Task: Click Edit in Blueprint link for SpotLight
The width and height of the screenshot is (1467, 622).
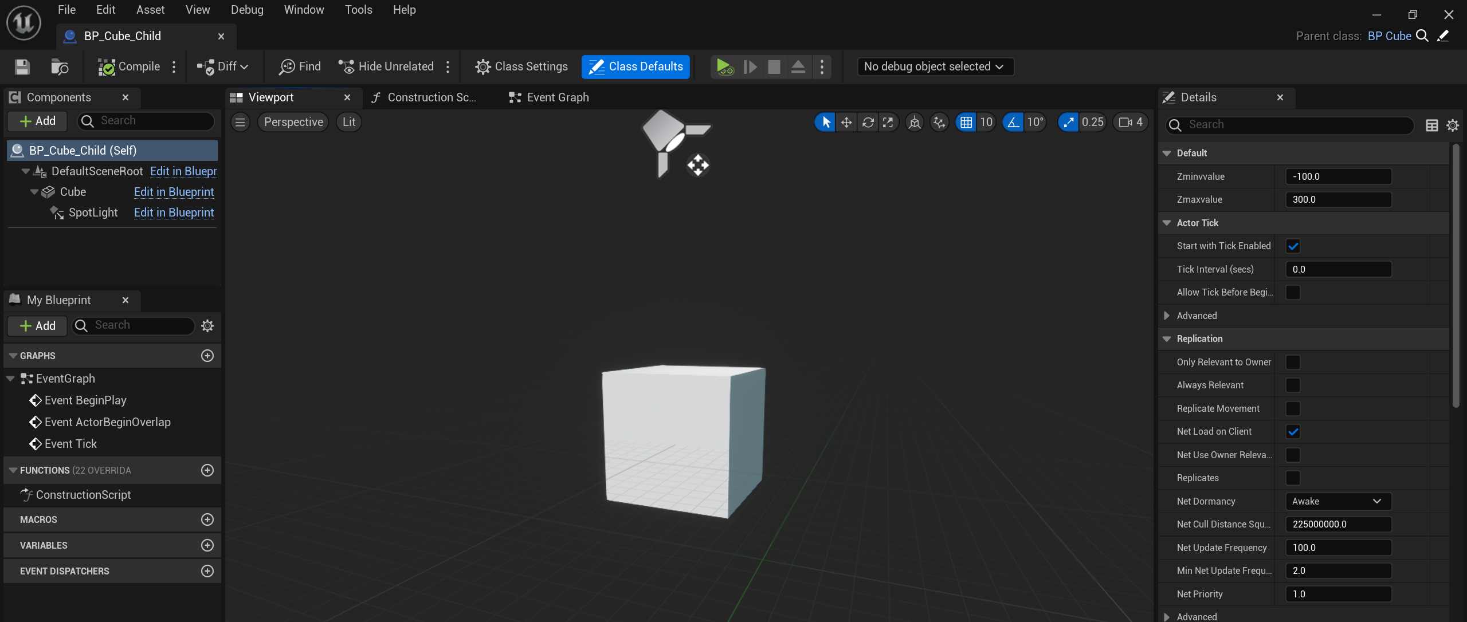Action: (174, 212)
